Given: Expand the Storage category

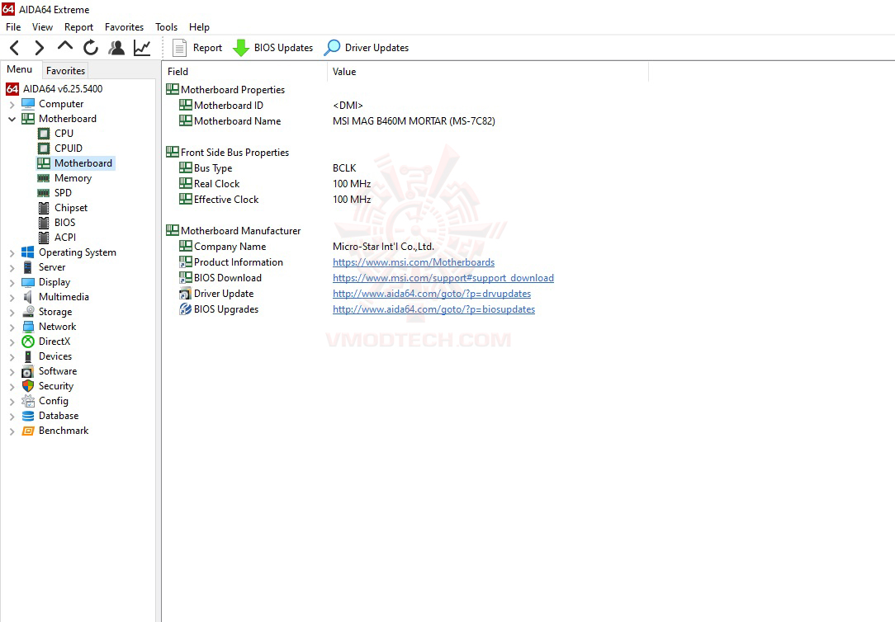Looking at the screenshot, I should pos(12,311).
